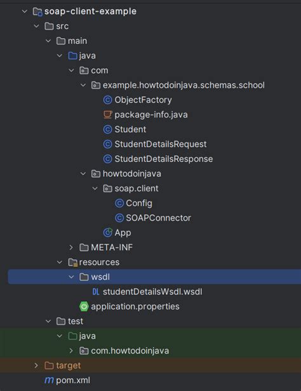Click the test folder icon
The width and height of the screenshot is (301, 391).
(61, 321)
